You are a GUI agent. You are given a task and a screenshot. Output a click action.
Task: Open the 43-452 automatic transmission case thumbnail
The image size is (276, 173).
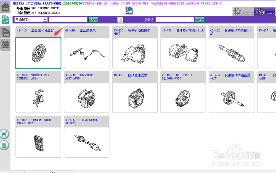(x=135, y=98)
